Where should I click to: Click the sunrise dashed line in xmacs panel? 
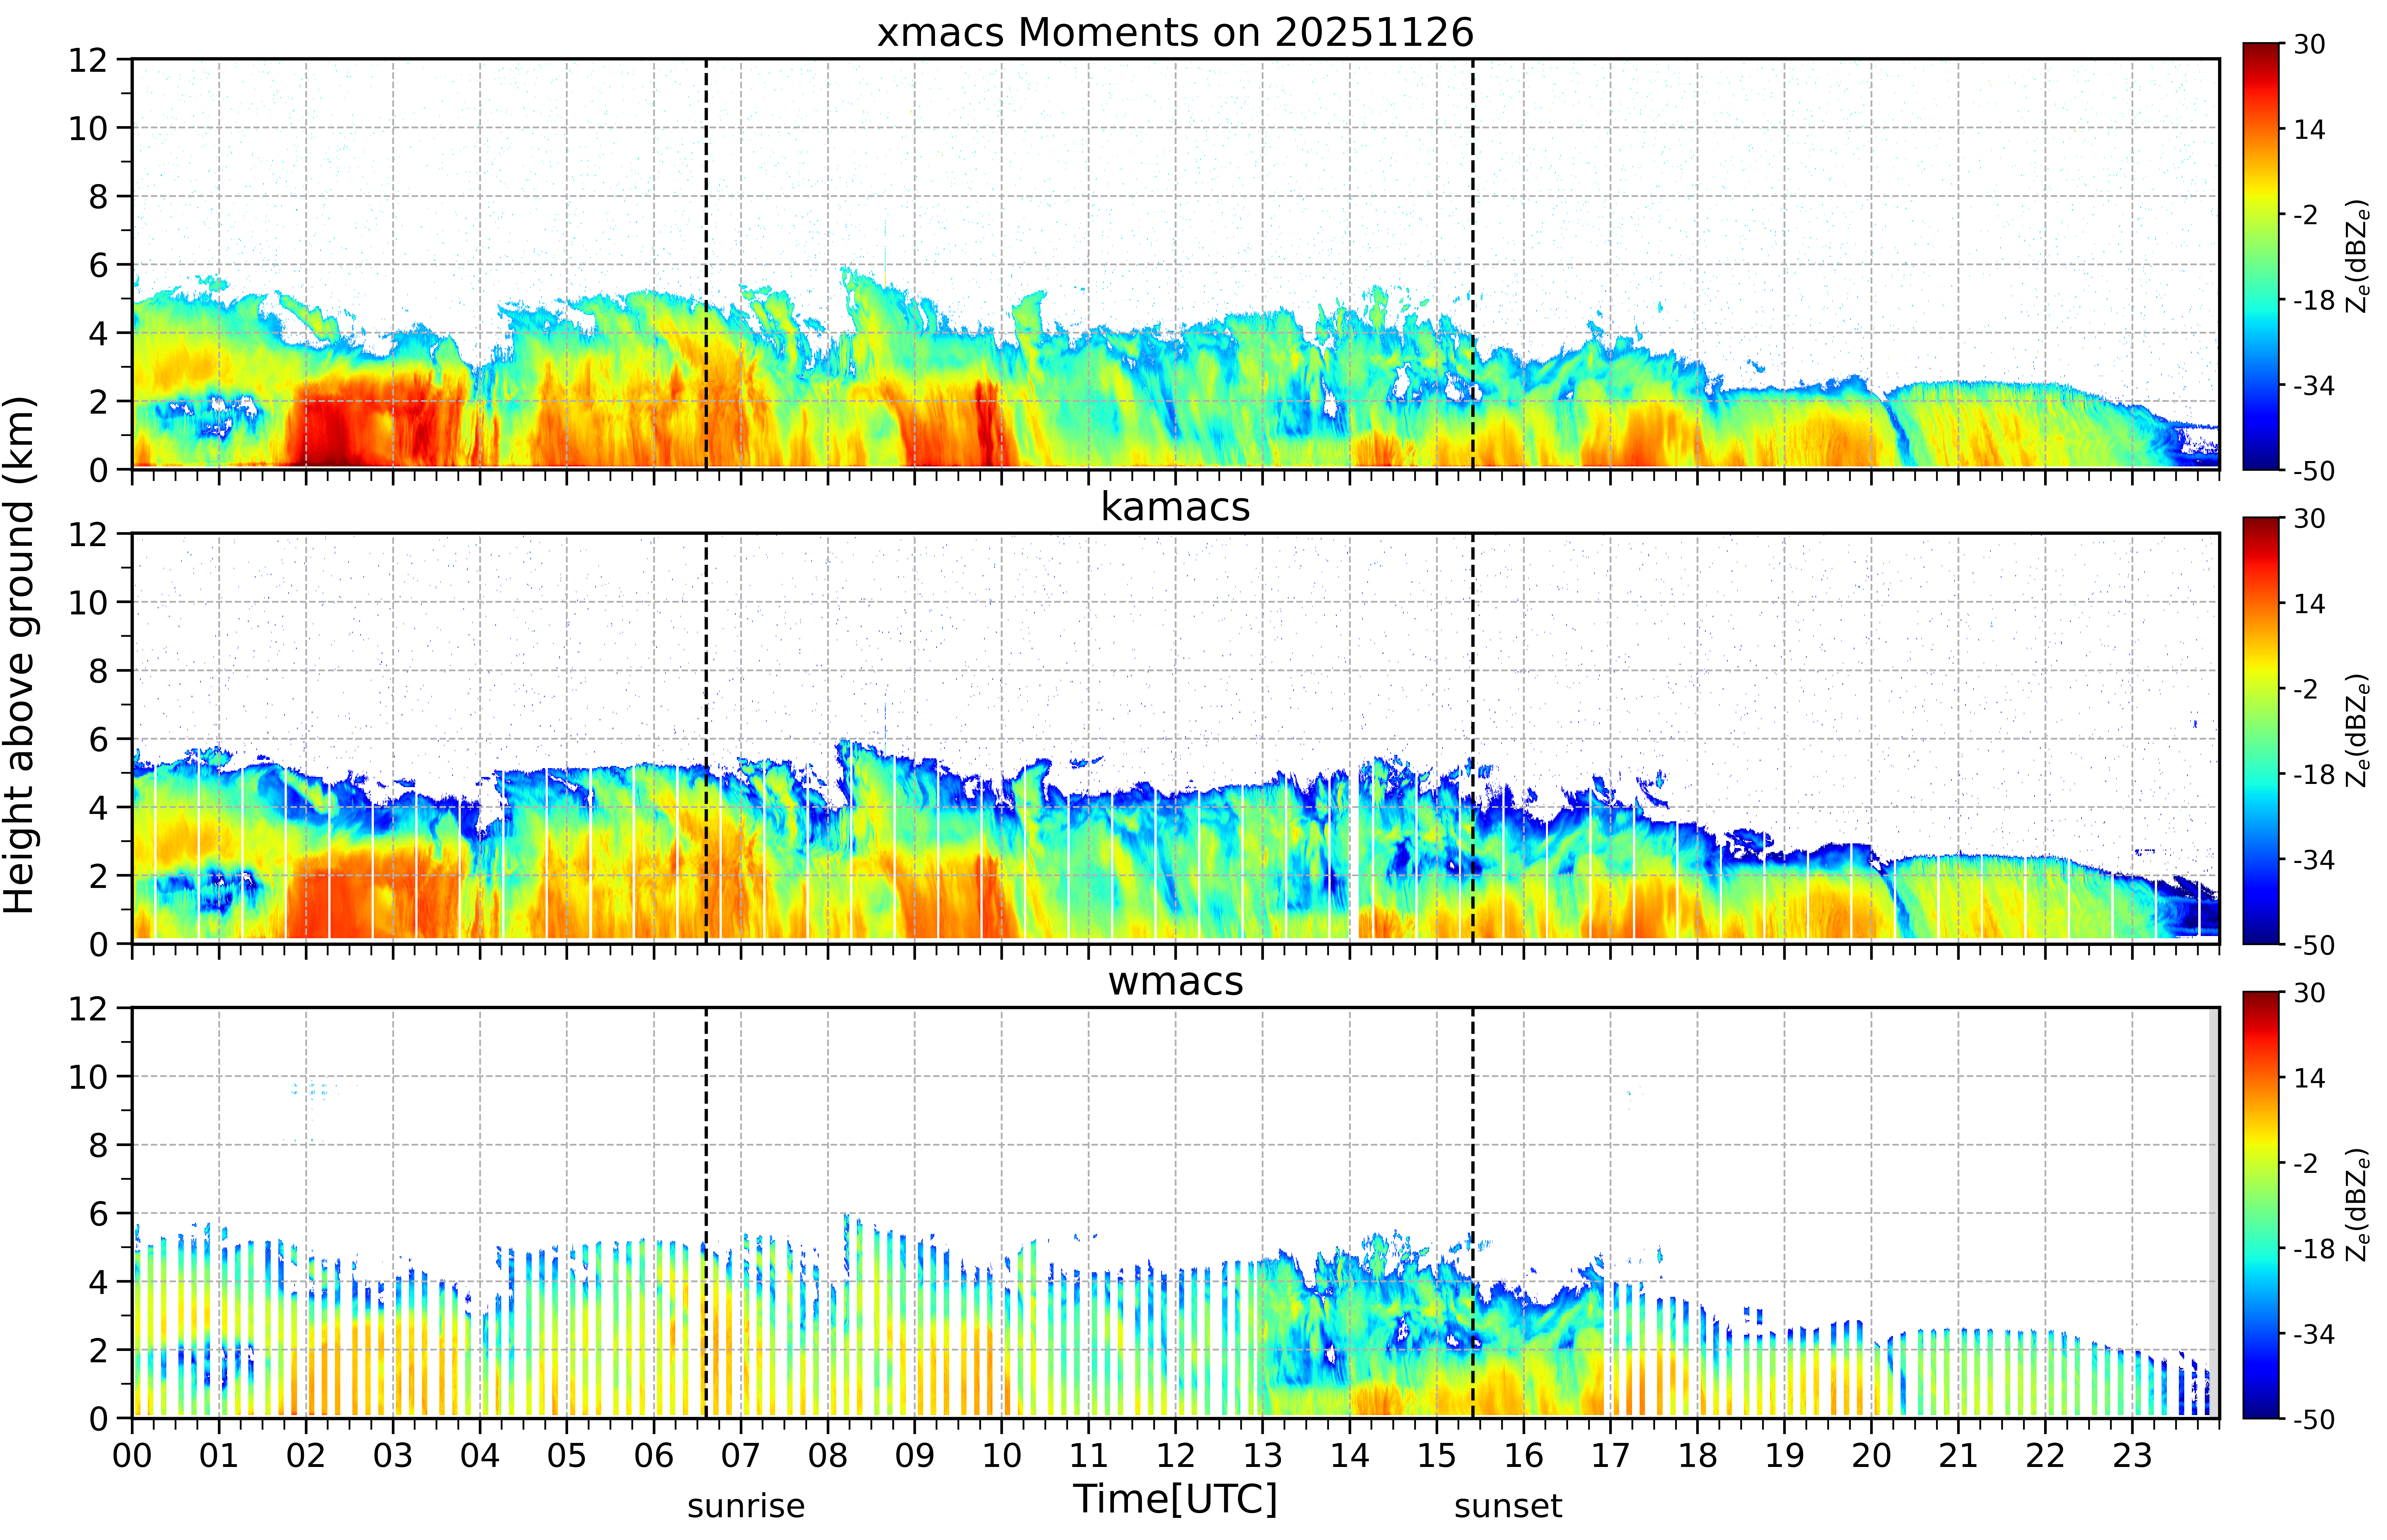point(706,264)
